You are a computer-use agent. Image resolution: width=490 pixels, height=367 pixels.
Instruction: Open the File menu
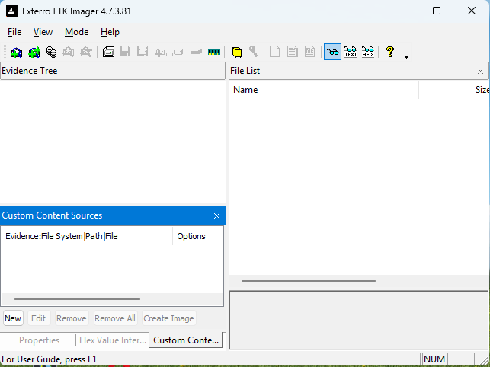(14, 32)
